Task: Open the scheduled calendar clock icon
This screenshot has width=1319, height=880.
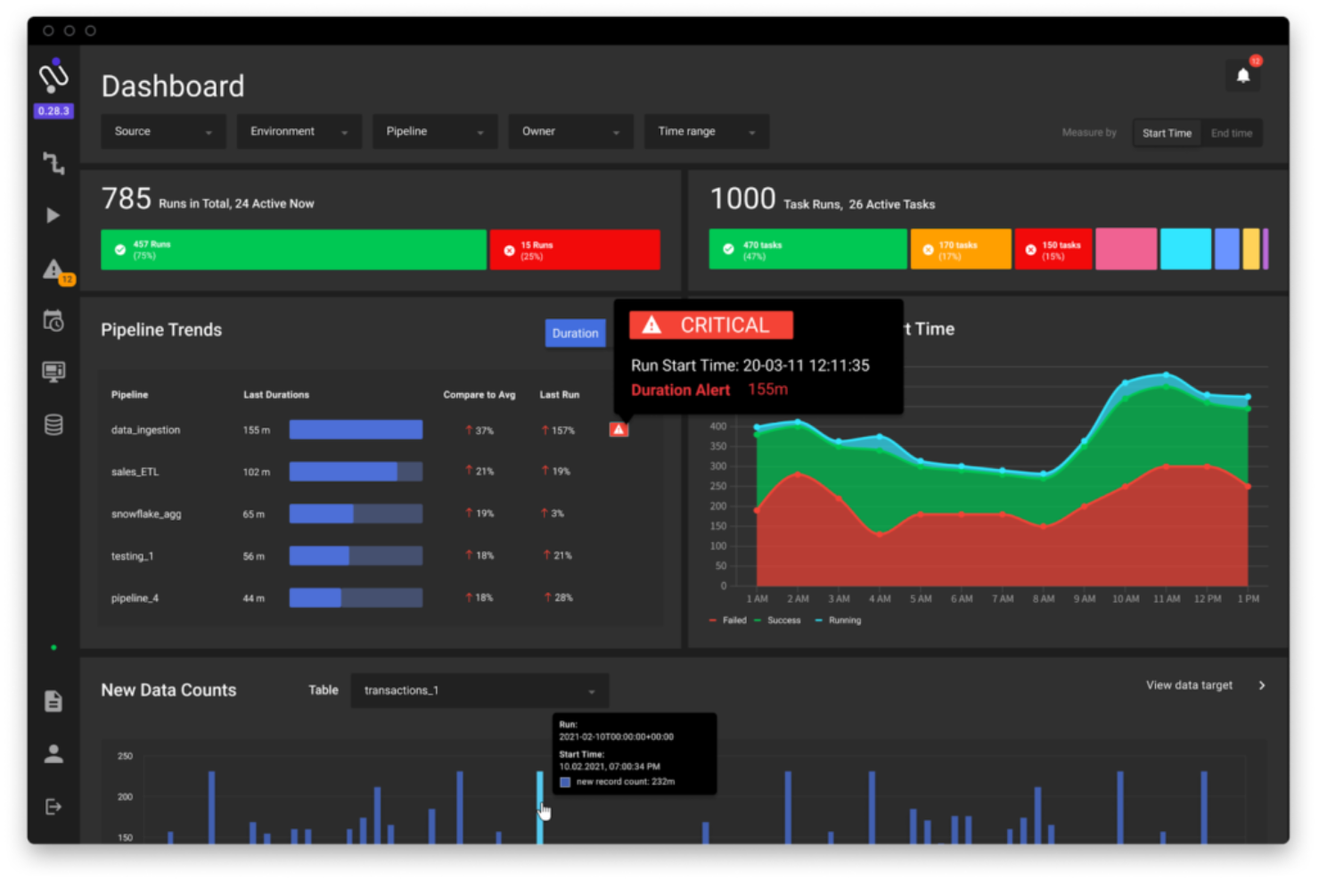Action: click(x=53, y=321)
